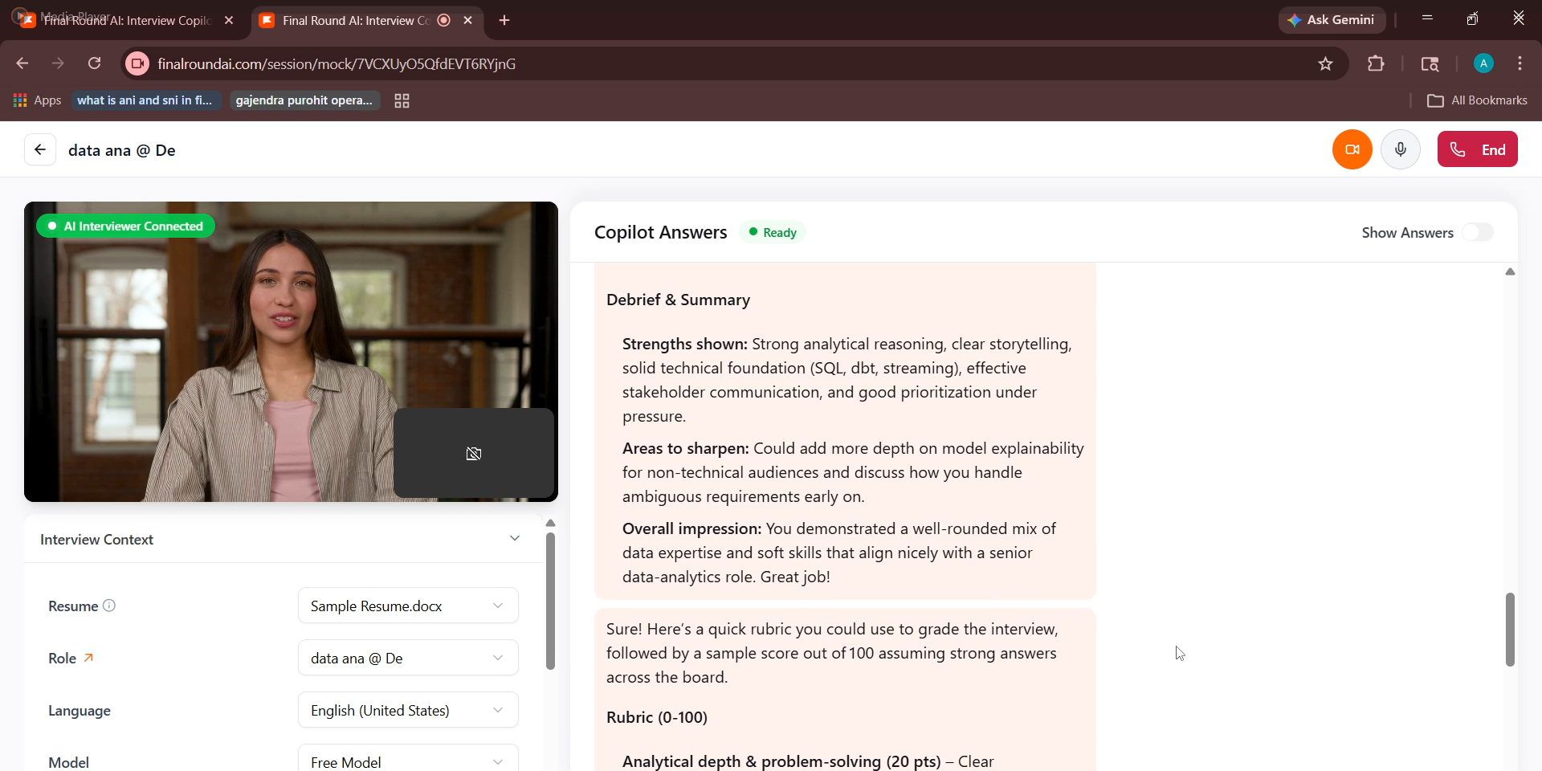1542x771 pixels.
Task: Click the recording indicator on active tab
Action: 444,20
